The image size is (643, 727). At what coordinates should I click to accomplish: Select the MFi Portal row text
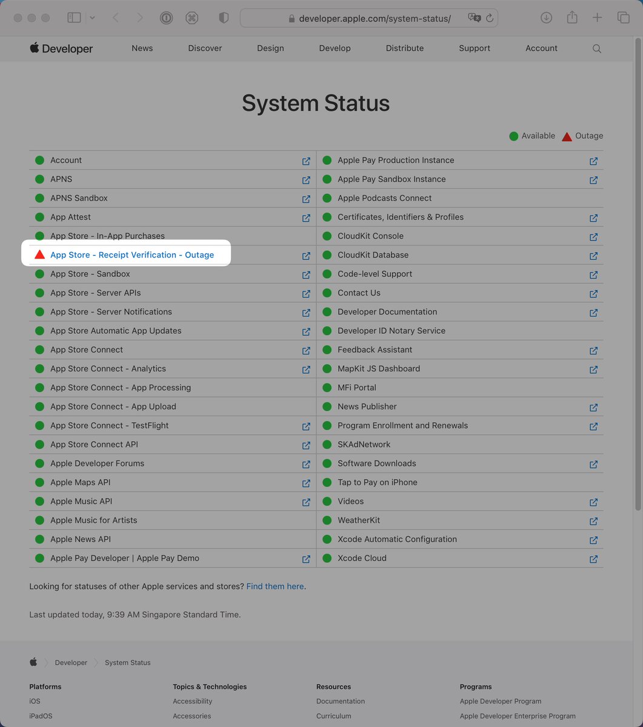coord(357,388)
